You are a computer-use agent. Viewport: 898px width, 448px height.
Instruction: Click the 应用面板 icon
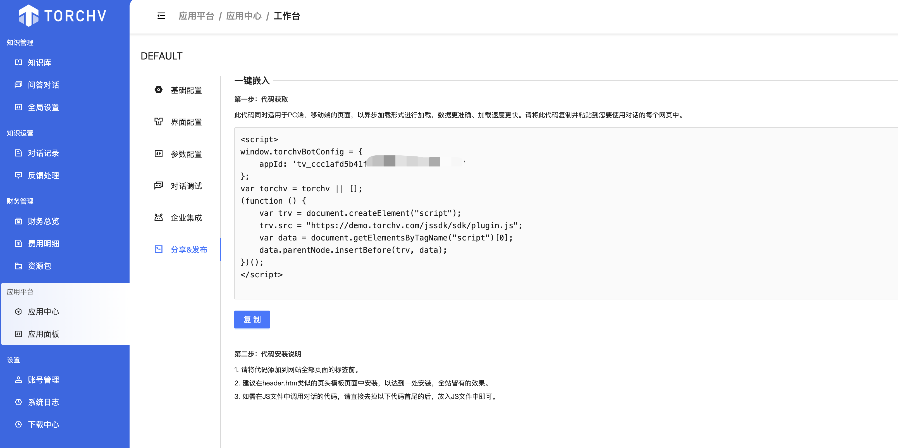point(18,334)
